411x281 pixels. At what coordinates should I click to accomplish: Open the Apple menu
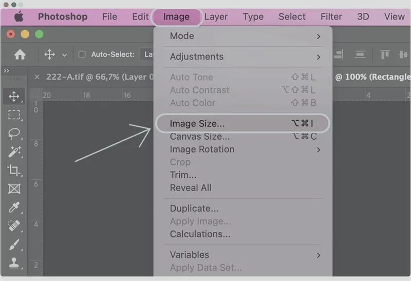click(18, 16)
